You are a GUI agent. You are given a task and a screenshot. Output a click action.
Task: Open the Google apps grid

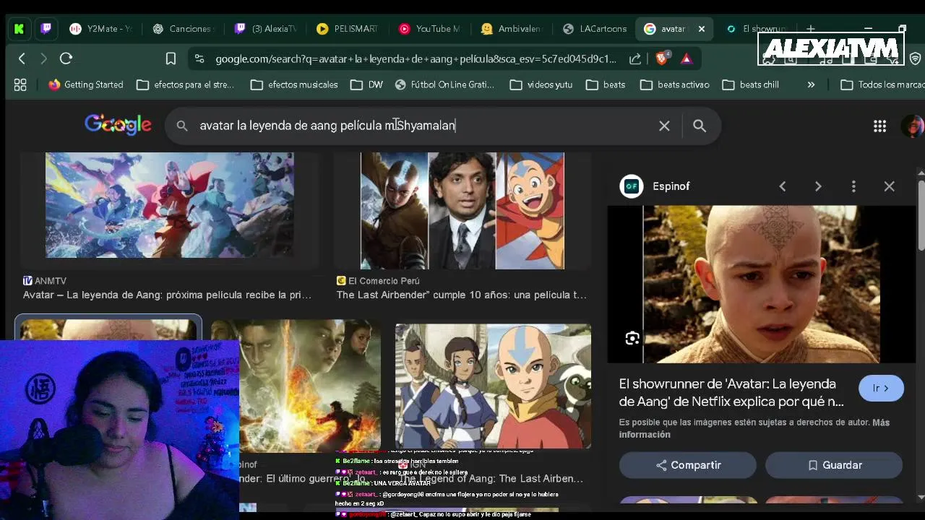tap(879, 126)
